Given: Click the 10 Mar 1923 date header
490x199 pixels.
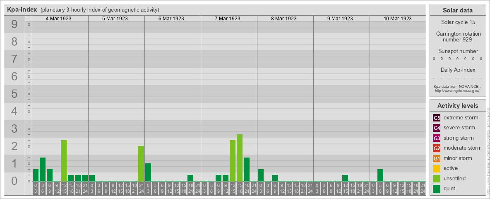Looking at the screenshot, I should [397, 19].
